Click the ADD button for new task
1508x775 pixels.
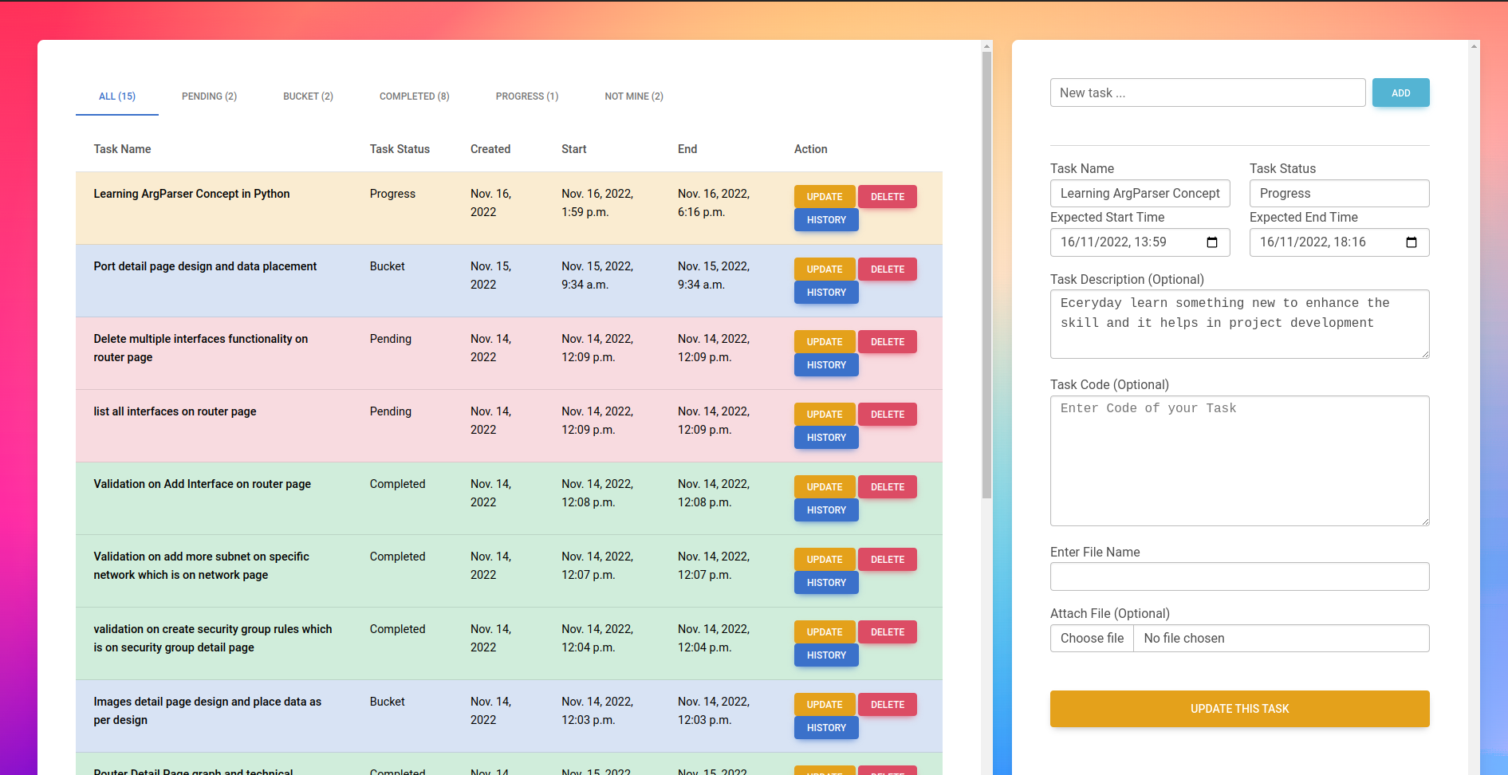(1400, 92)
